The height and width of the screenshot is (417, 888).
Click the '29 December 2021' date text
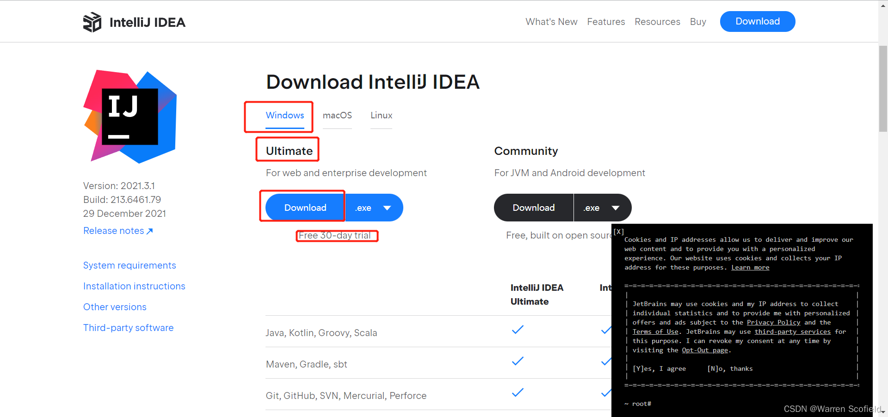[x=124, y=214]
